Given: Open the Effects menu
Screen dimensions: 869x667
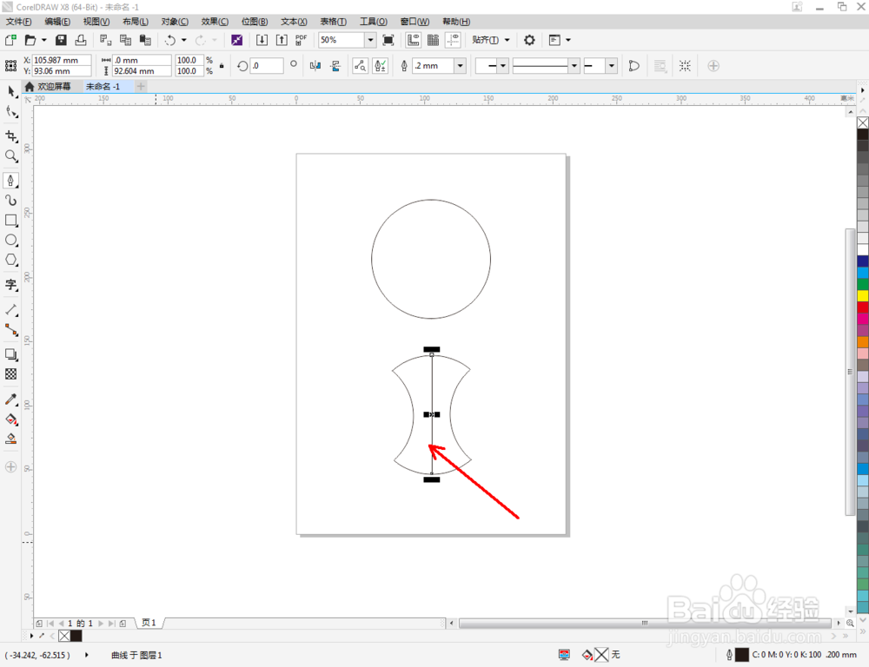Looking at the screenshot, I should pyautogui.click(x=215, y=21).
